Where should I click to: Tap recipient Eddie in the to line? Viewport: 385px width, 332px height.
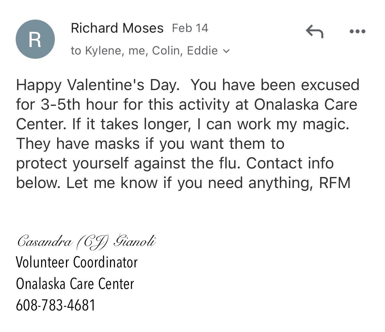pos(202,51)
